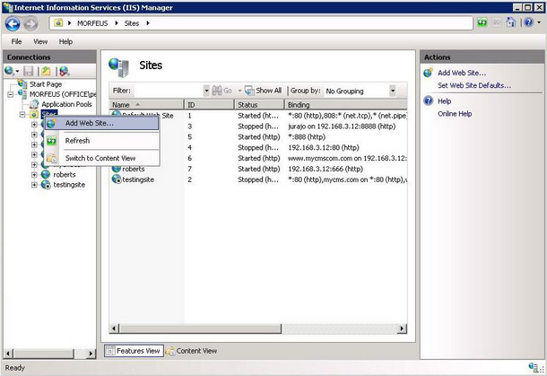Click Sites in the address breadcrumb

[132, 23]
